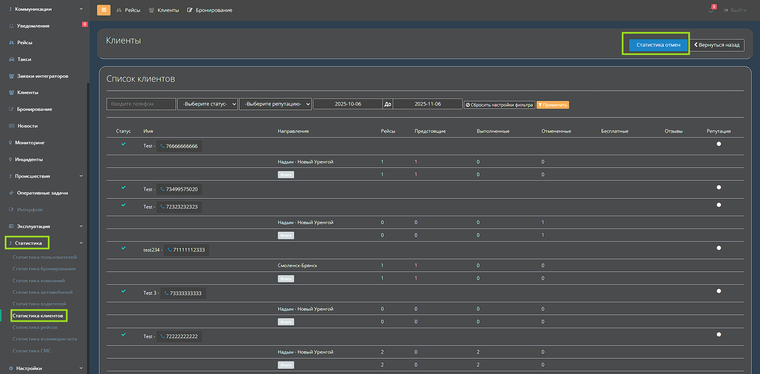Click the 'Статистика отмен' button
The image size is (760, 374).
tap(658, 45)
